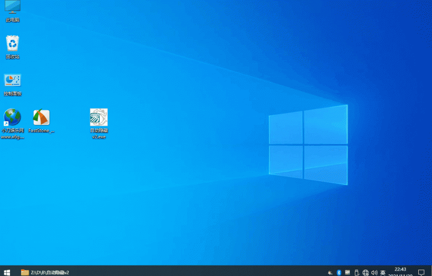
Task: Click an empty area of the taskbar
Action: tap(200, 272)
